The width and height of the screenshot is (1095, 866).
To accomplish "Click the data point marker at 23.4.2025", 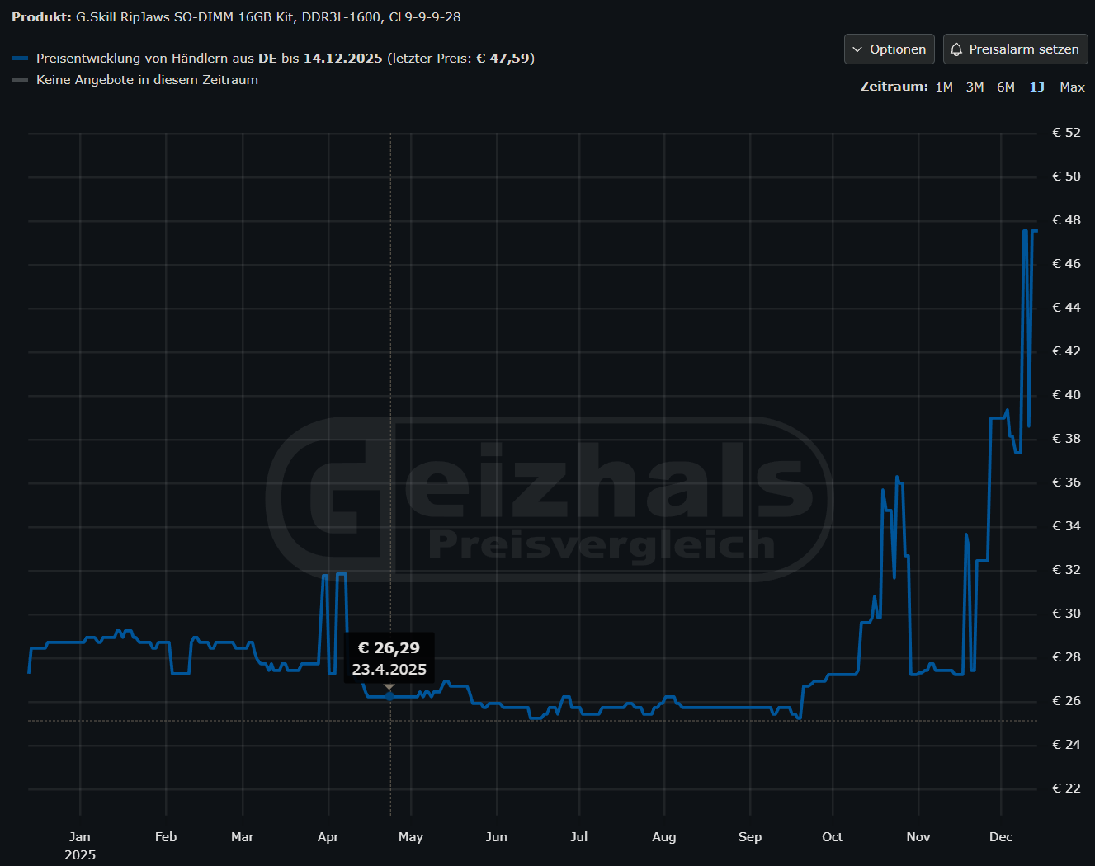I will point(389,697).
